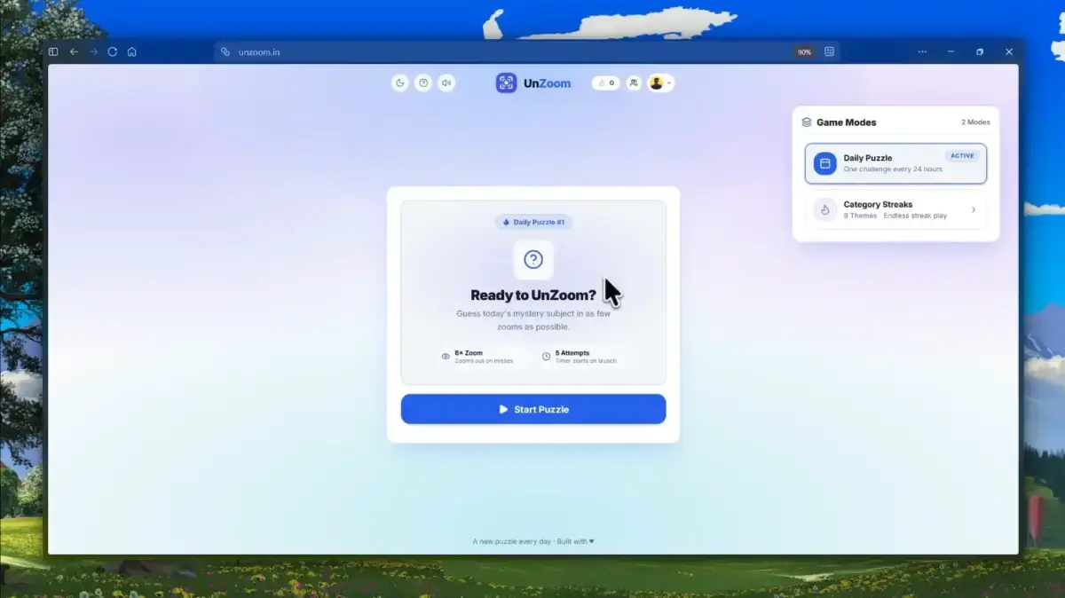Click the '8 Themes' text
This screenshot has width=1065, height=598.
[x=860, y=216]
